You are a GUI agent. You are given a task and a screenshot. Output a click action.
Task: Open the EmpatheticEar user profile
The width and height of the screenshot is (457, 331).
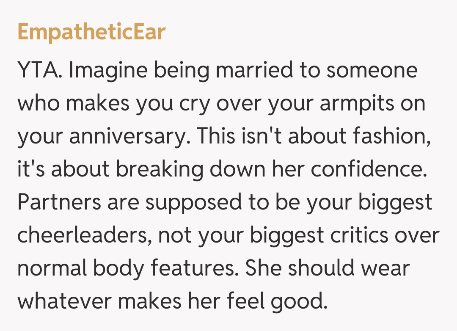(91, 32)
